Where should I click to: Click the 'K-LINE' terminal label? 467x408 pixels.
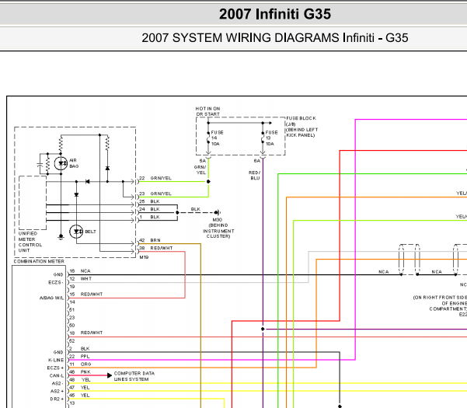coord(56,360)
